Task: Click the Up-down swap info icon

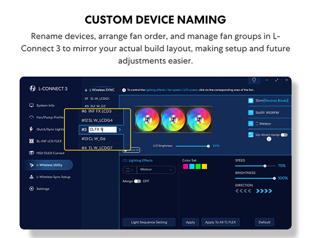Action: [x=269, y=139]
